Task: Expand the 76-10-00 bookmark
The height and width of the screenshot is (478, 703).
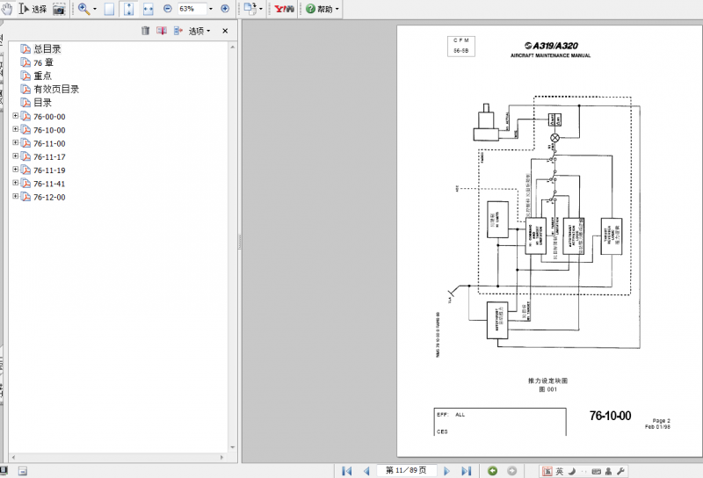Action: tap(16, 129)
